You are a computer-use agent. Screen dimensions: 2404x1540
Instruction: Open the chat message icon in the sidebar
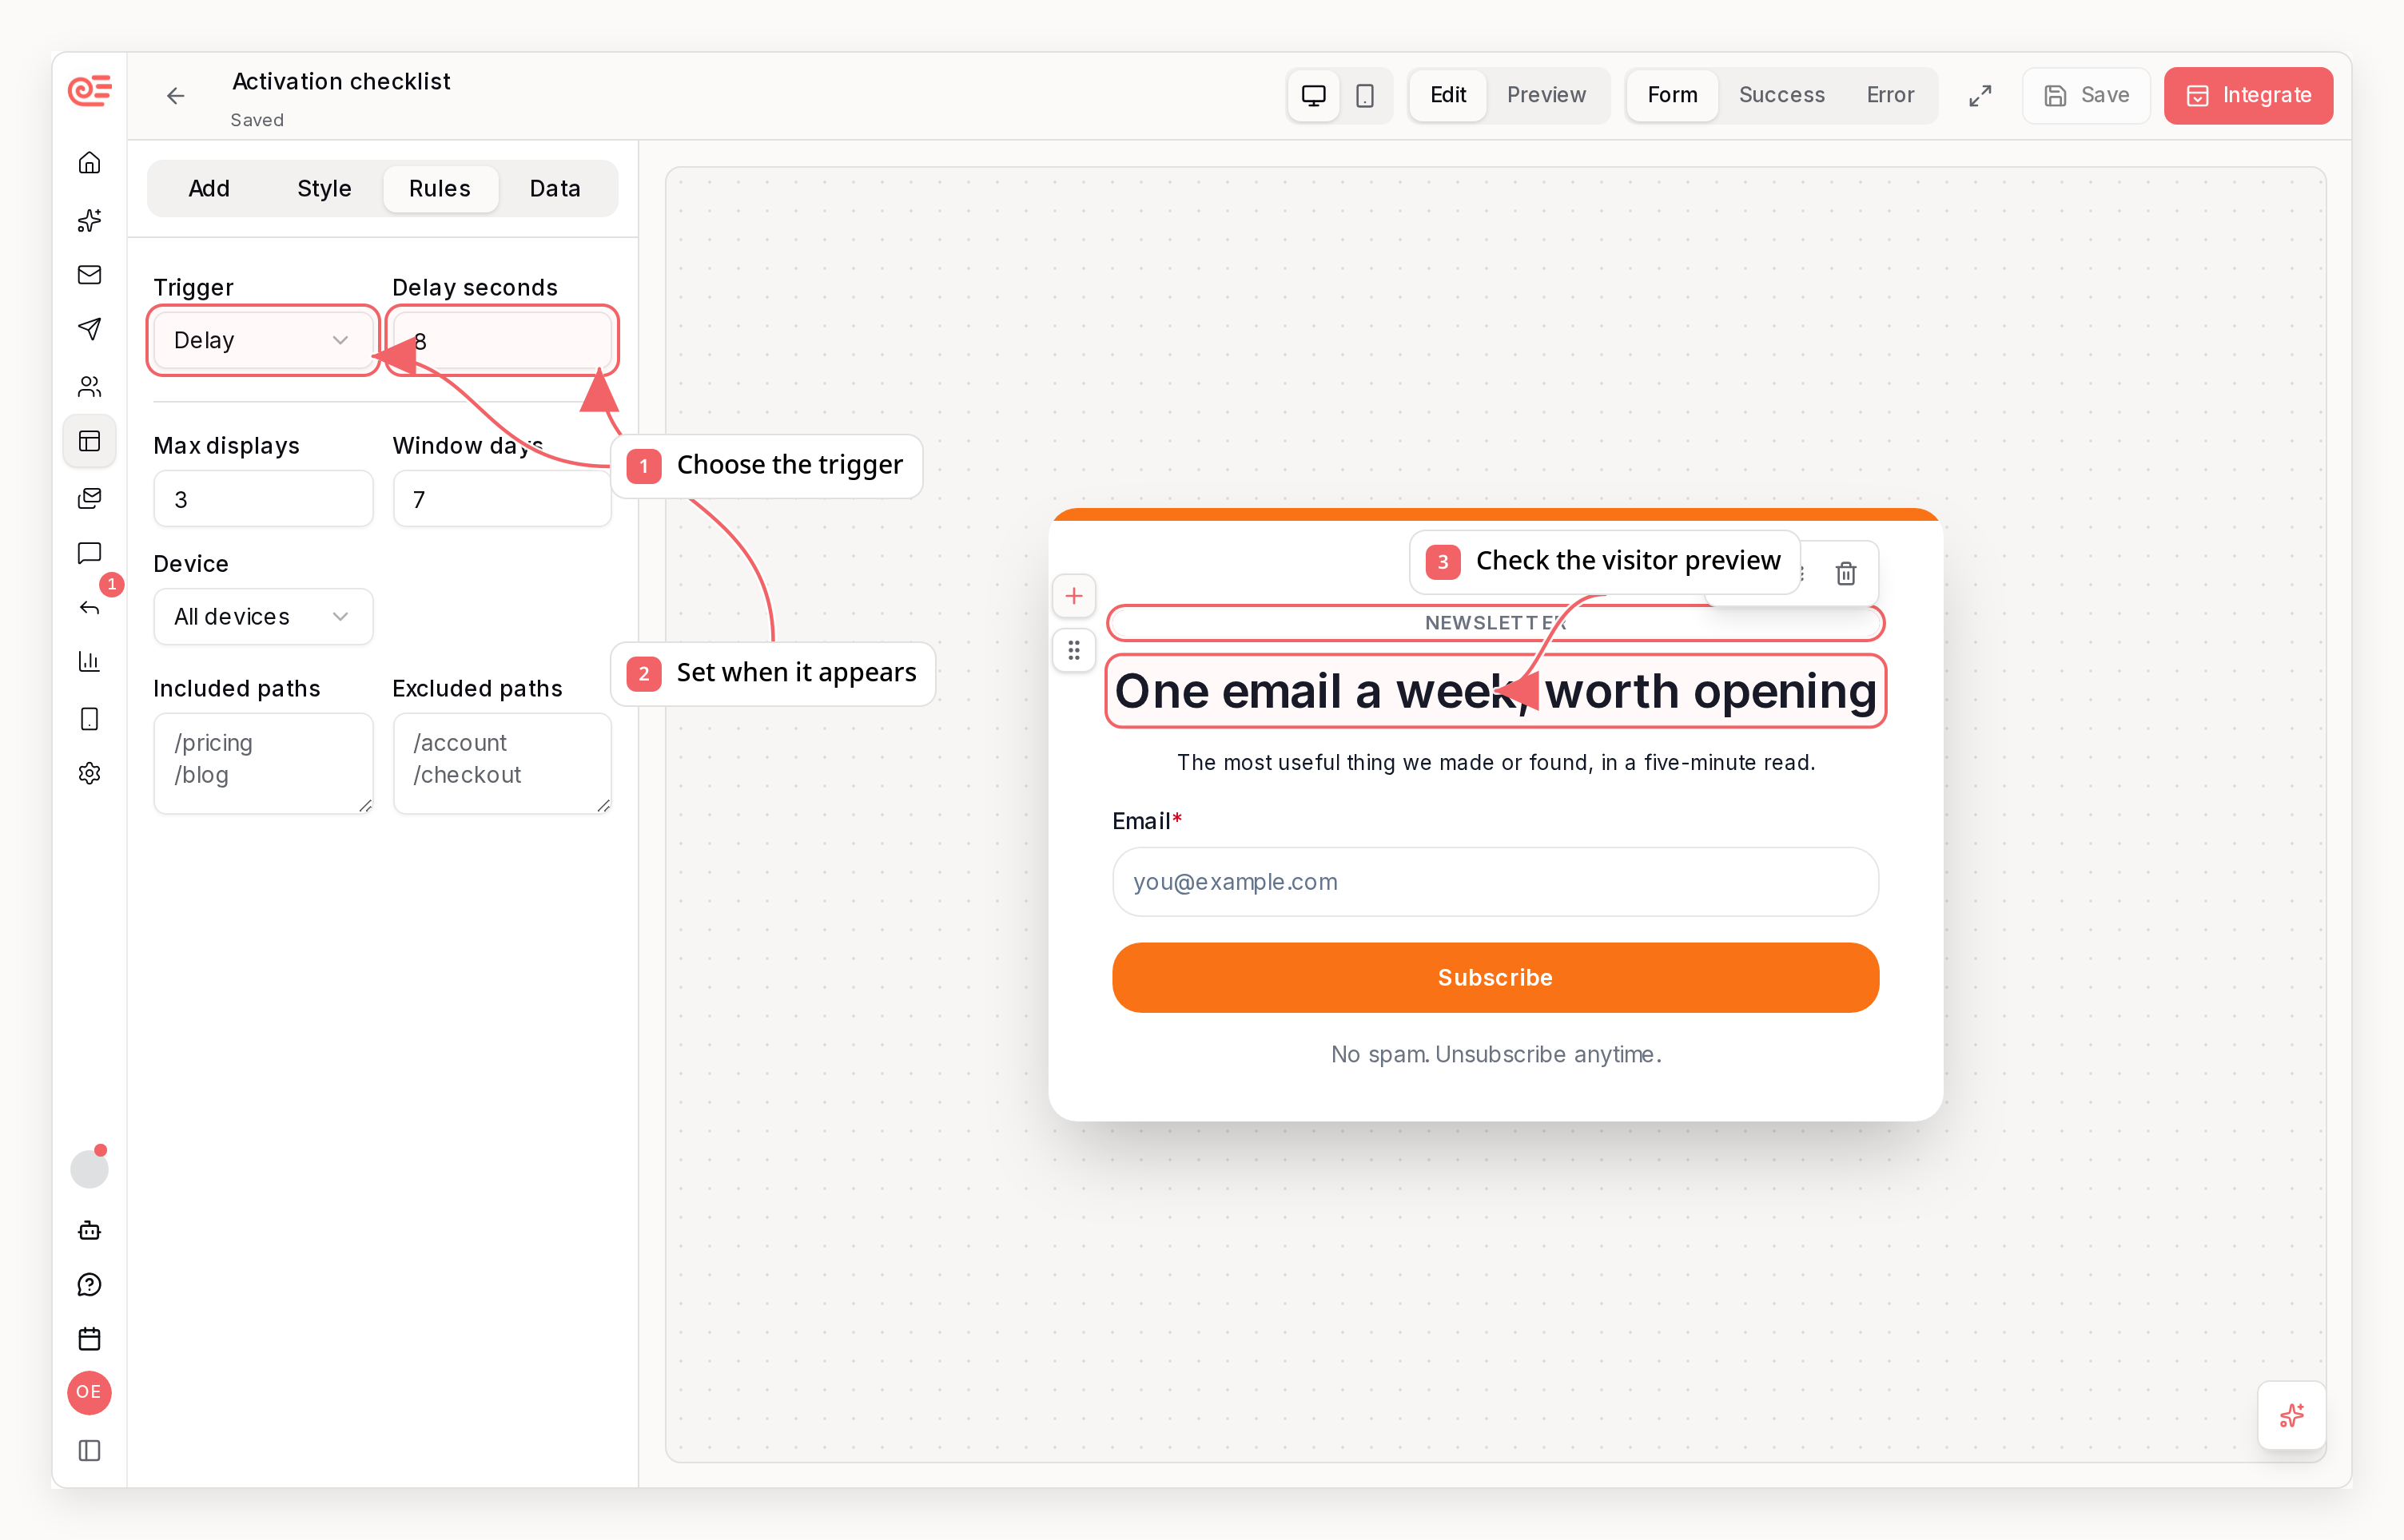pos(89,553)
